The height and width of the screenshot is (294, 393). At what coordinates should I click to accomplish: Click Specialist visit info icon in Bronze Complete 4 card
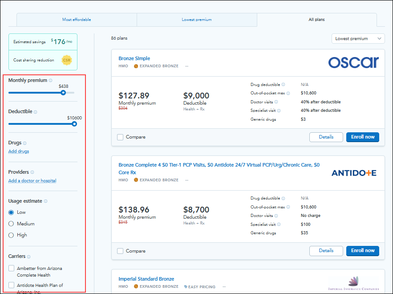[279, 225]
